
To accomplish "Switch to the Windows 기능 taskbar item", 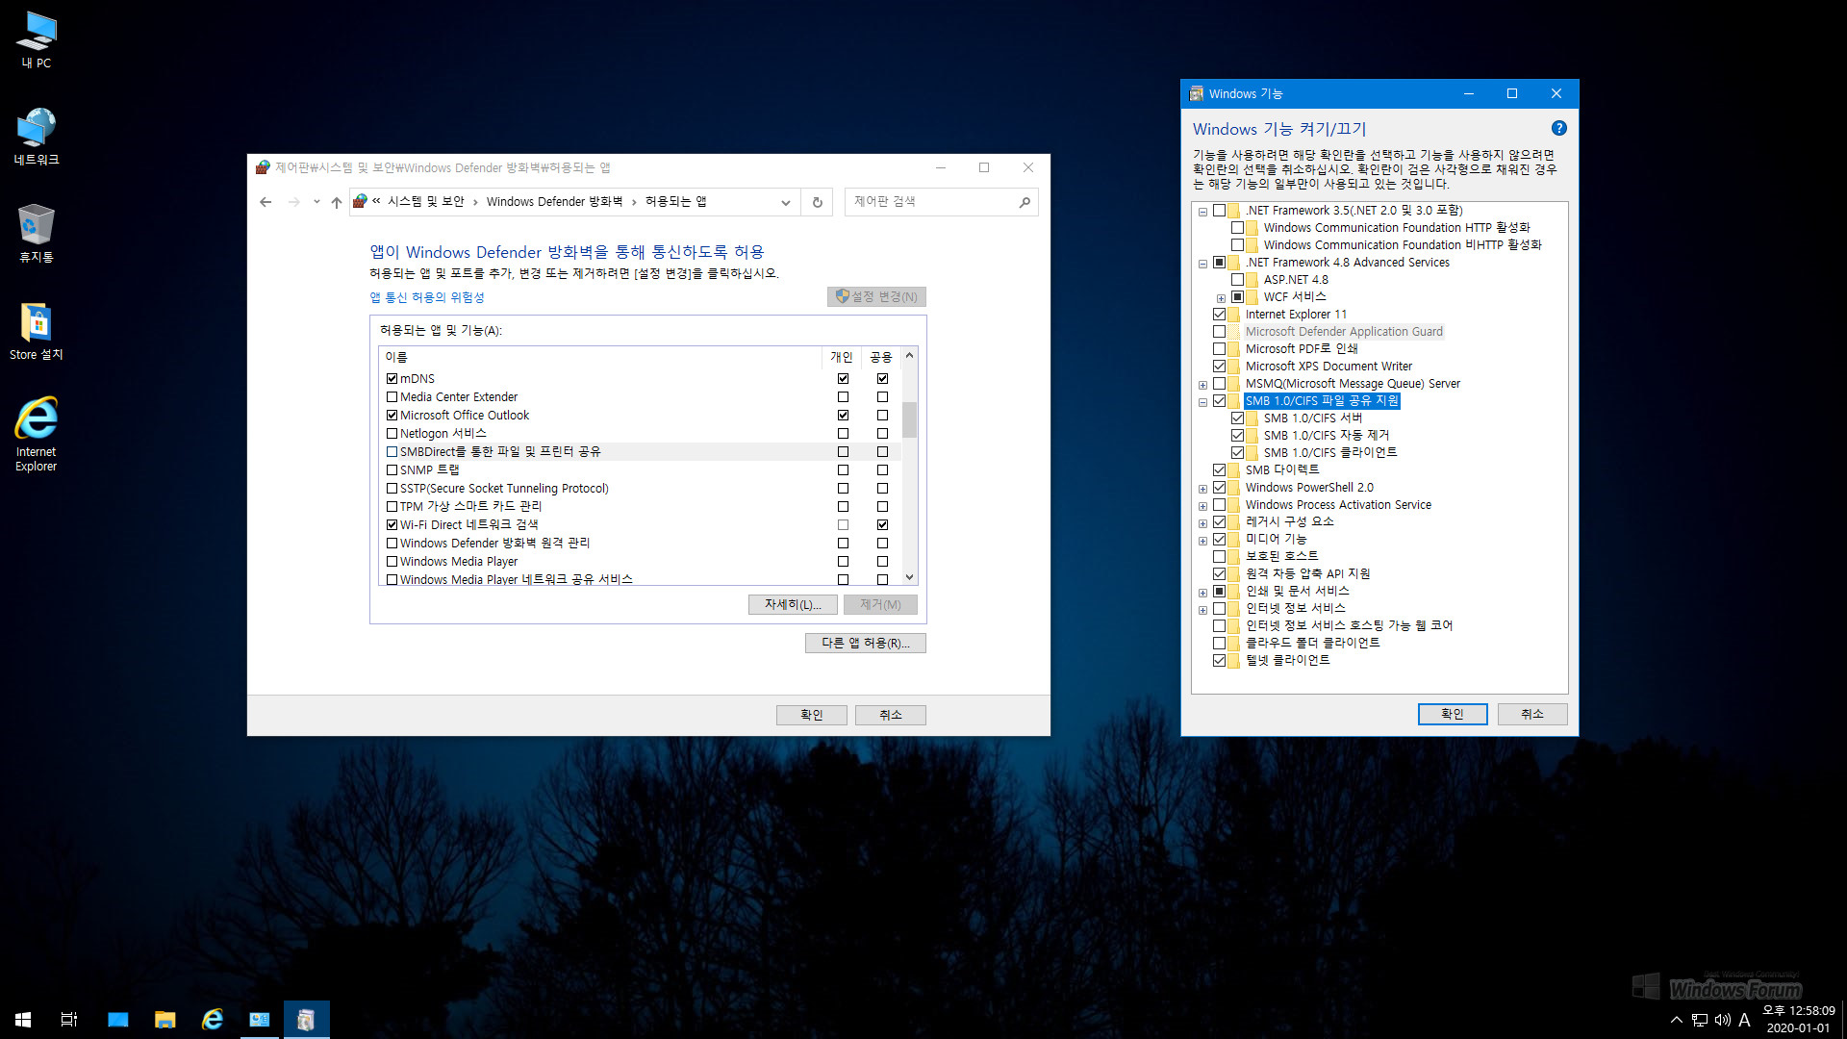I will click(x=307, y=1019).
